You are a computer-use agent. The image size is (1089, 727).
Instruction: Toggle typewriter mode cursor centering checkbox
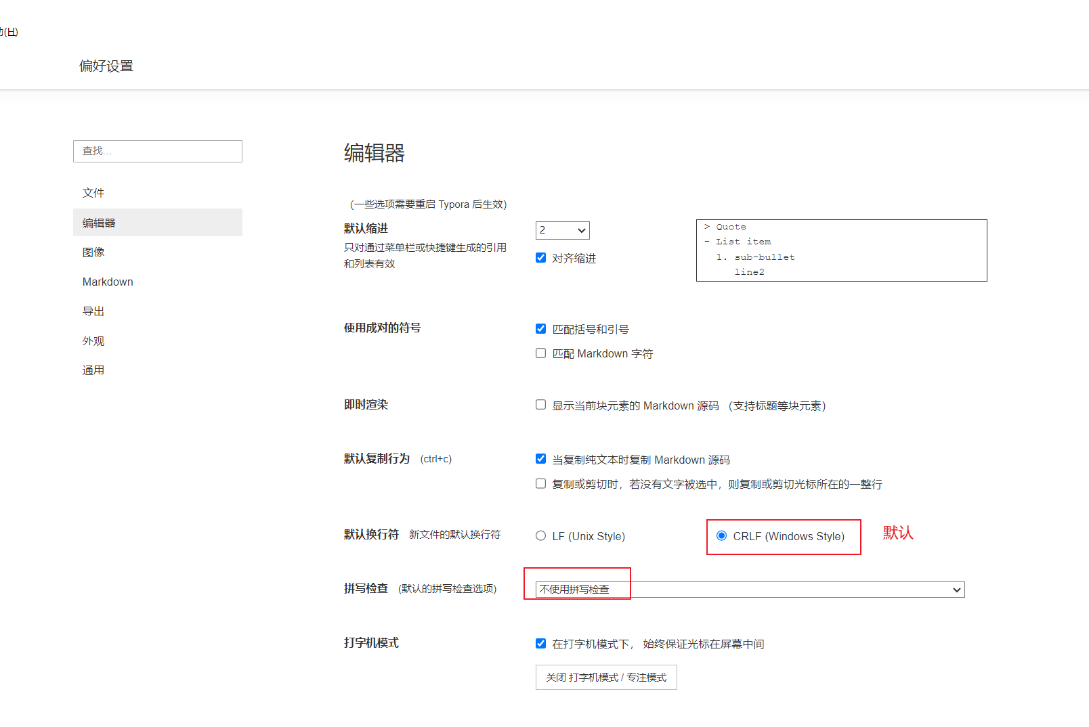[x=540, y=644]
